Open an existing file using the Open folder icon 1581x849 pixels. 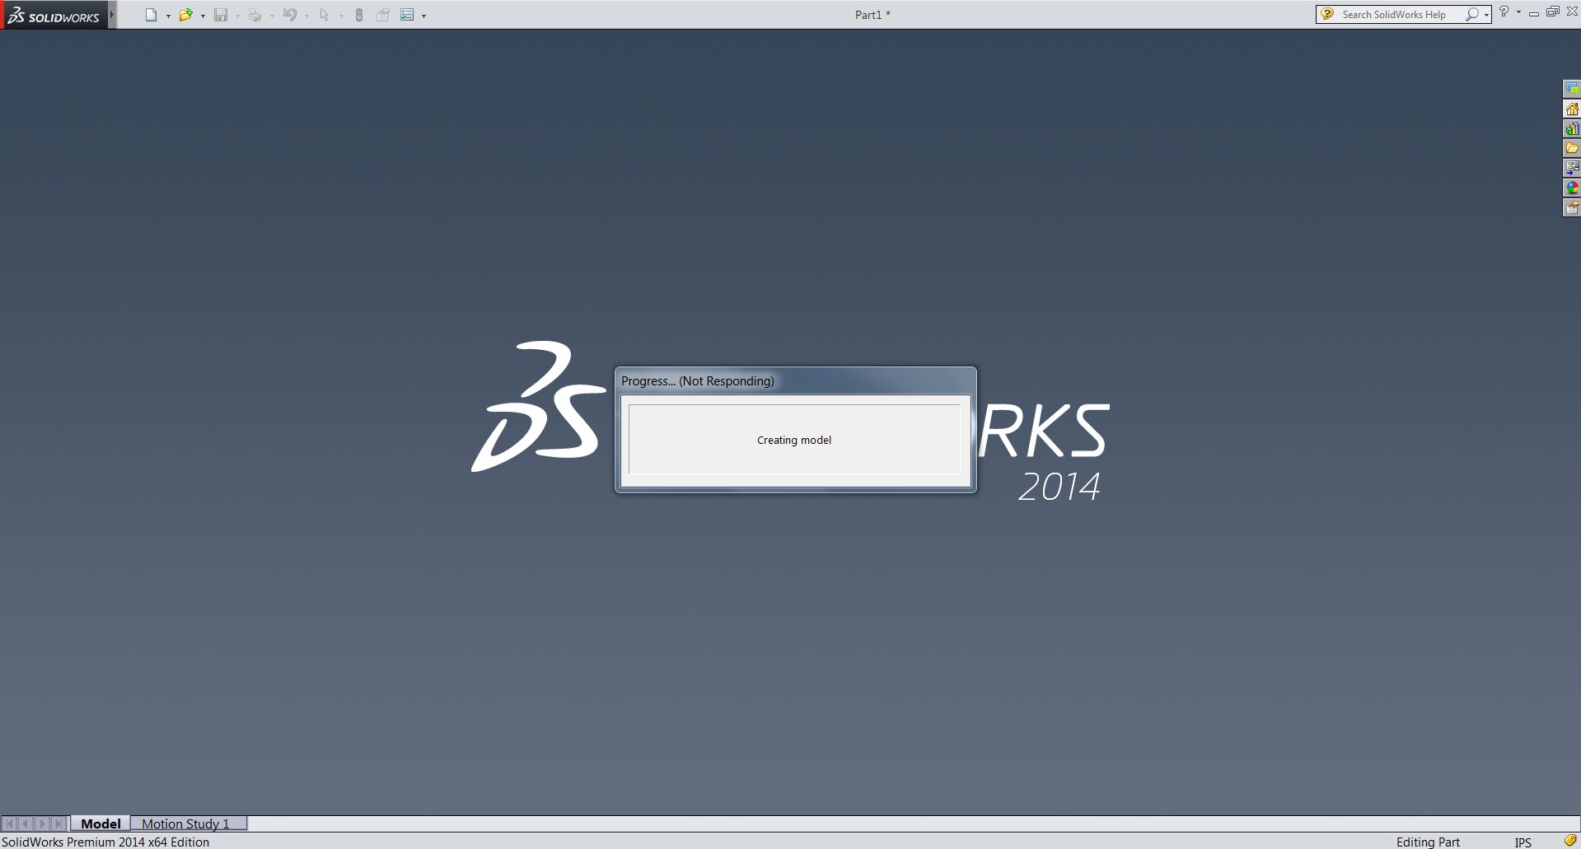point(186,14)
